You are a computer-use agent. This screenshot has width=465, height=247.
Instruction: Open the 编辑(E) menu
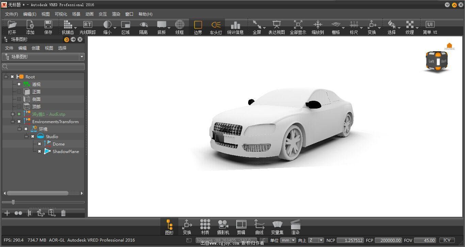[30, 14]
